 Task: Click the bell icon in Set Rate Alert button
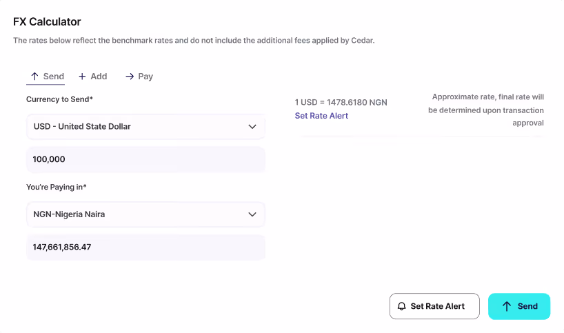pos(402,306)
